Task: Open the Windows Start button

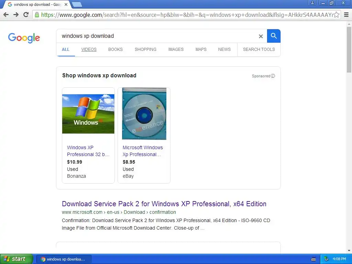Action: 16,259
